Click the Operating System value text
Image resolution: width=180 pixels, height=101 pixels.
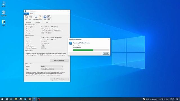[49, 27]
